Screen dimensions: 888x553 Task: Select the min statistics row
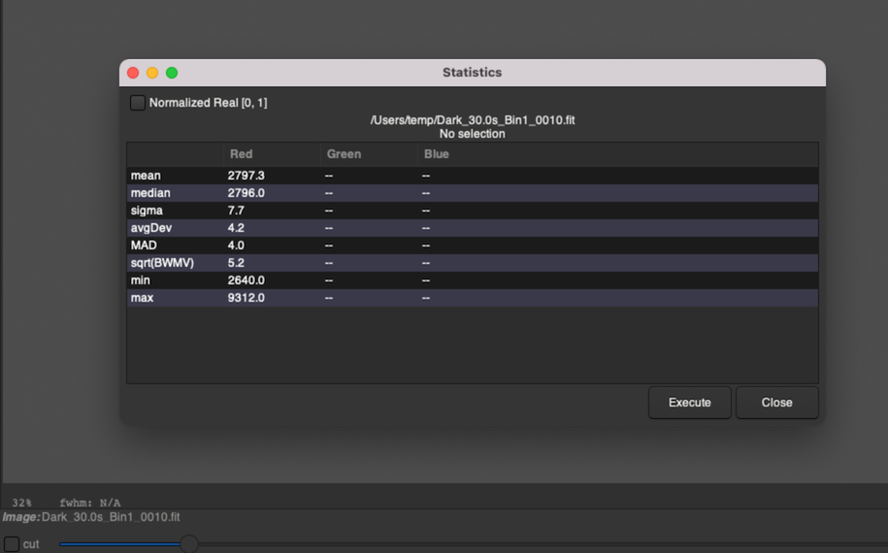140,280
